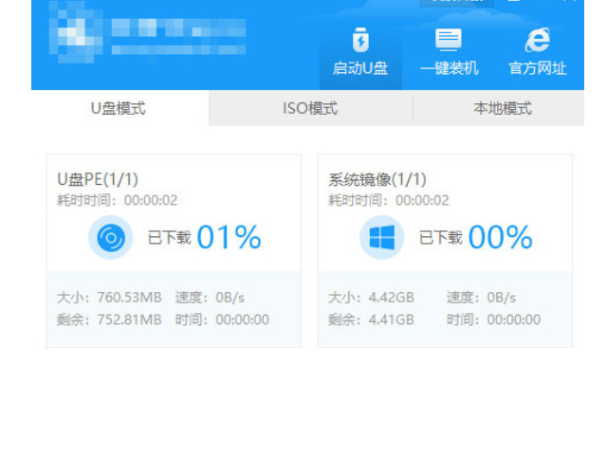The width and height of the screenshot is (607, 455).
Task: Click the U盘PE 耗时时间 00:00:02 text
Action: click(118, 200)
